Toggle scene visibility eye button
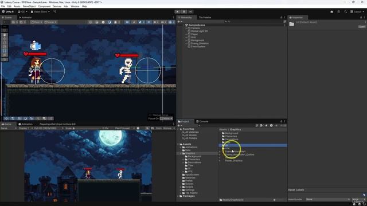The image size is (367, 206). (149, 22)
